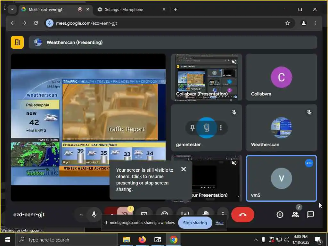Open the people list icon
The height and width of the screenshot is (246, 328).
pos(295,214)
